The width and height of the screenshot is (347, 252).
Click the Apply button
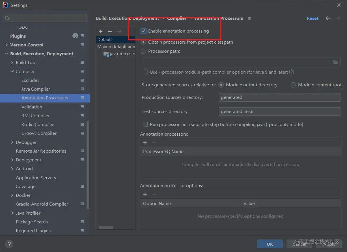click(329, 244)
